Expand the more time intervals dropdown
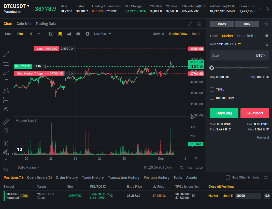The width and height of the screenshot is (272, 209). point(39,34)
